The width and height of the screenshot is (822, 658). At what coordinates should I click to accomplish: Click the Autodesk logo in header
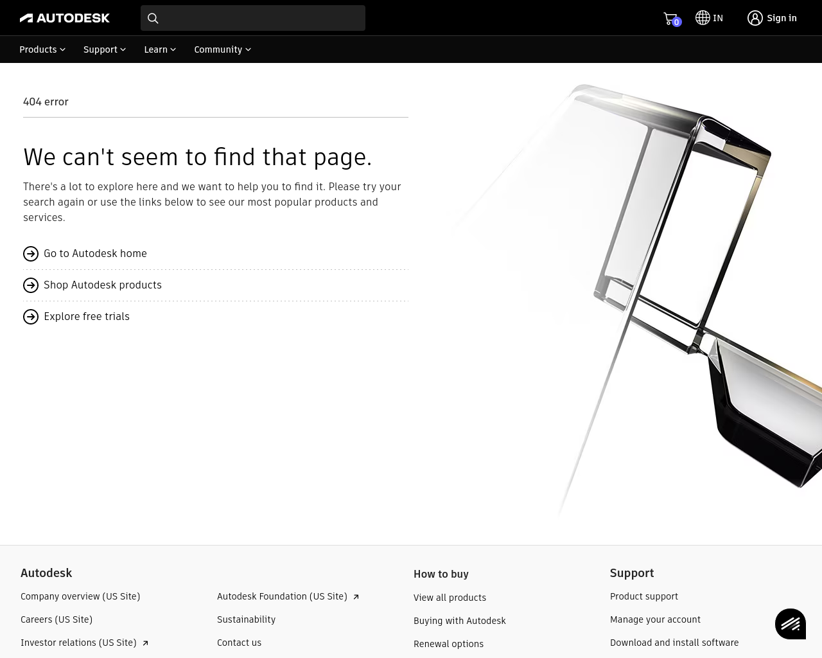coord(65,18)
